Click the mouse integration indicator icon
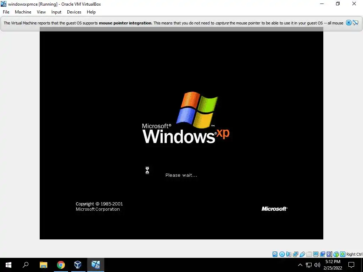 click(x=336, y=254)
